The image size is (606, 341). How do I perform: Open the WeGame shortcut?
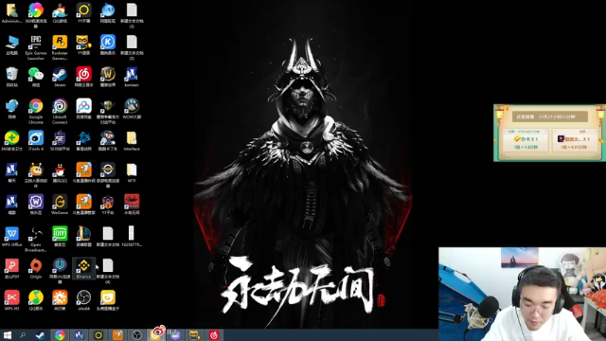[x=60, y=205]
